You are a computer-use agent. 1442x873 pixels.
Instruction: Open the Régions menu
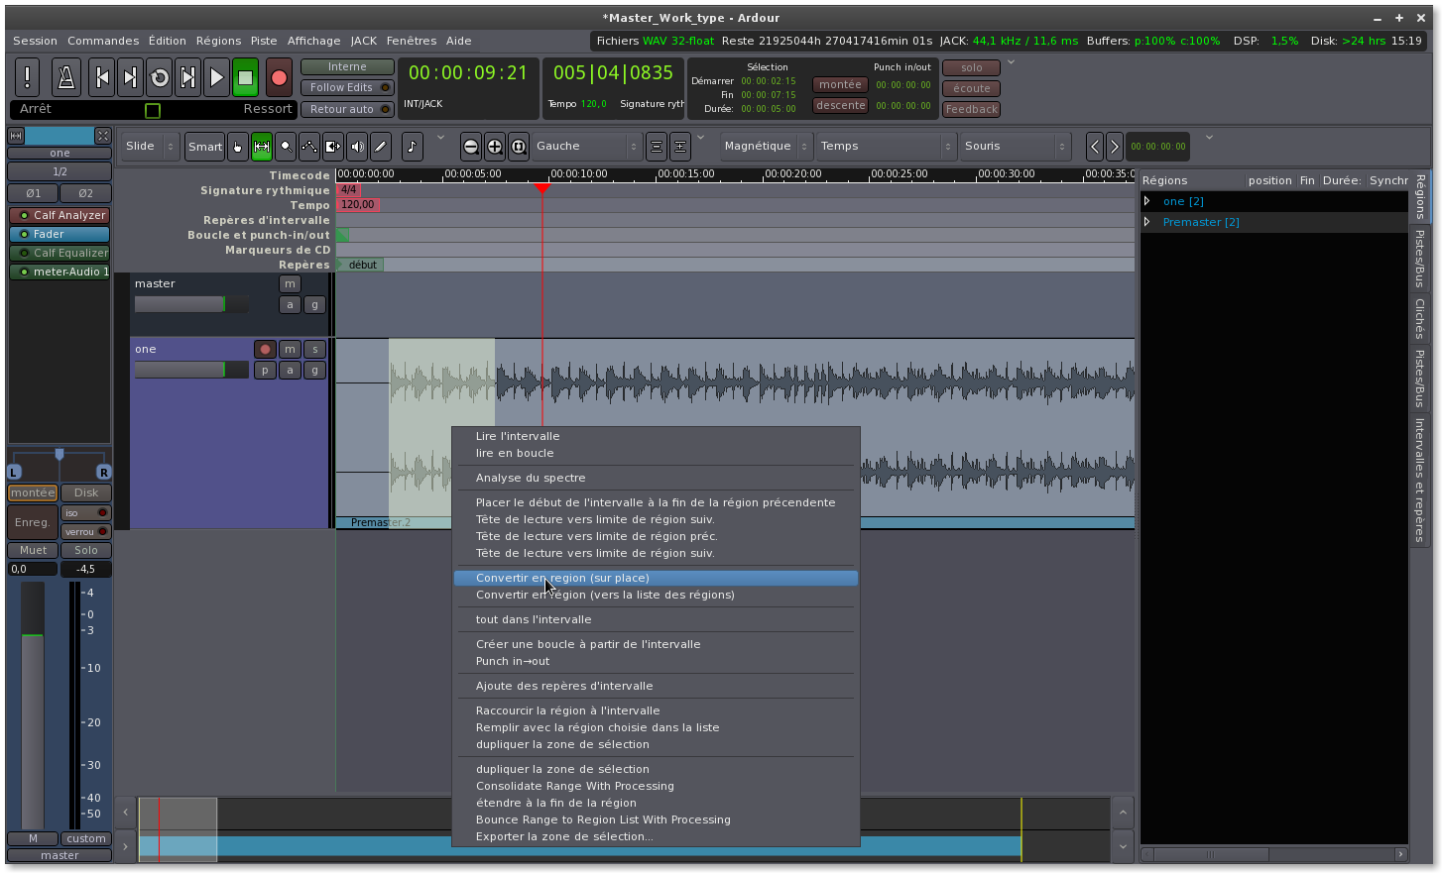coord(218,41)
